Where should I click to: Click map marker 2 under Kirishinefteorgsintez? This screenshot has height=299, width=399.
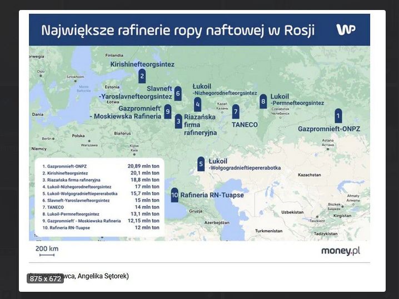tap(142, 76)
